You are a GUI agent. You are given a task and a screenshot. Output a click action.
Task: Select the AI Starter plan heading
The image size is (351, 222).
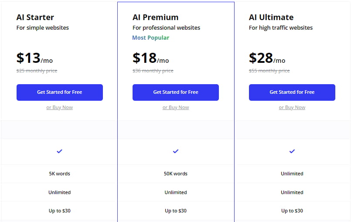[x=35, y=17]
